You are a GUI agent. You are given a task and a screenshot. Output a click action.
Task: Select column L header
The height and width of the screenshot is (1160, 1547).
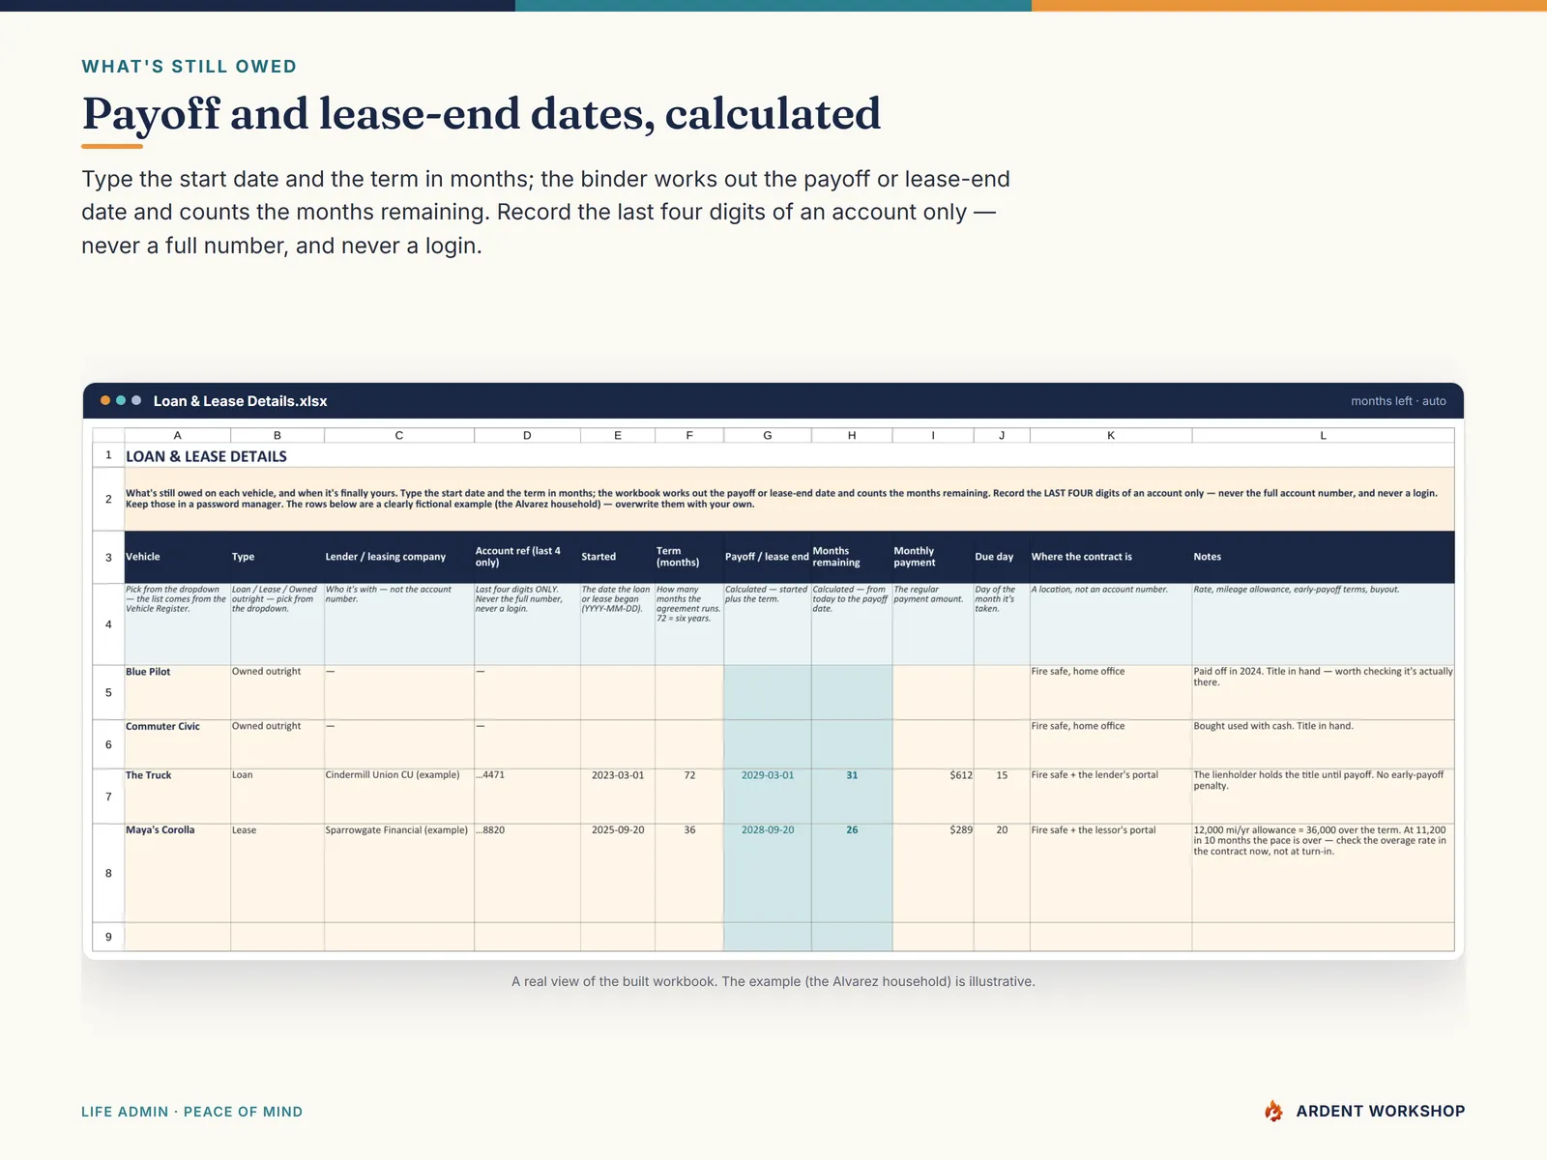pyautogui.click(x=1323, y=435)
